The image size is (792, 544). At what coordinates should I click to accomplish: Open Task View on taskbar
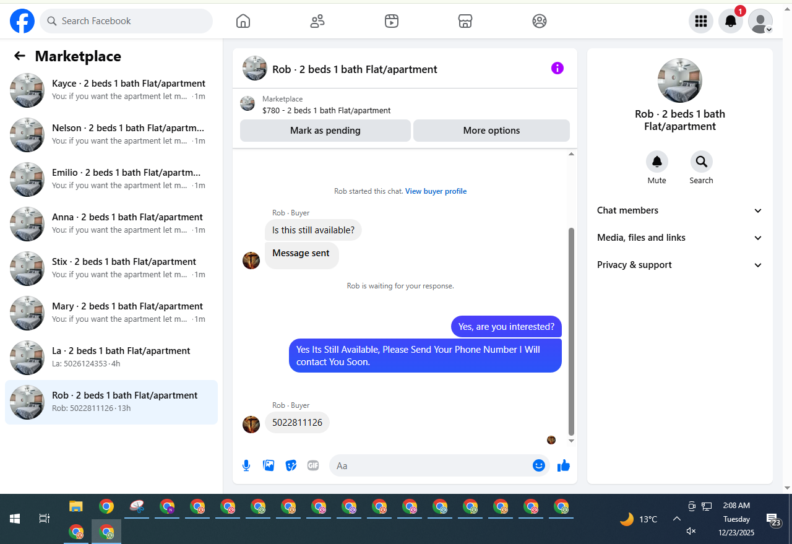click(x=45, y=519)
